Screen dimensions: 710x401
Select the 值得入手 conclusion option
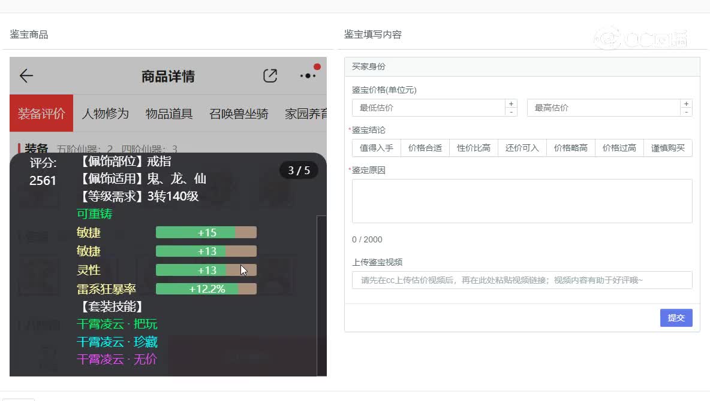(x=376, y=148)
